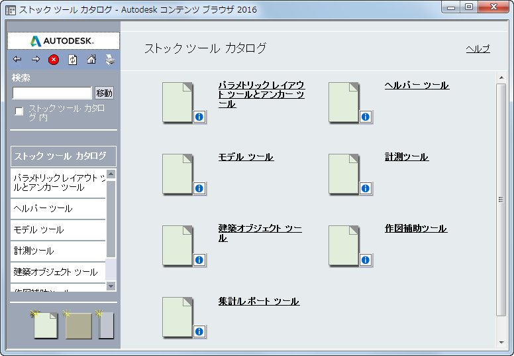Click the print icon
The image size is (514, 356).
[110, 60]
